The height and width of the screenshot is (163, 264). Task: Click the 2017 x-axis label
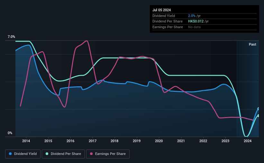(93, 141)
